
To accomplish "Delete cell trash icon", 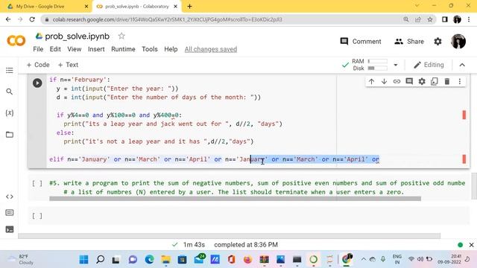I will point(447,81).
